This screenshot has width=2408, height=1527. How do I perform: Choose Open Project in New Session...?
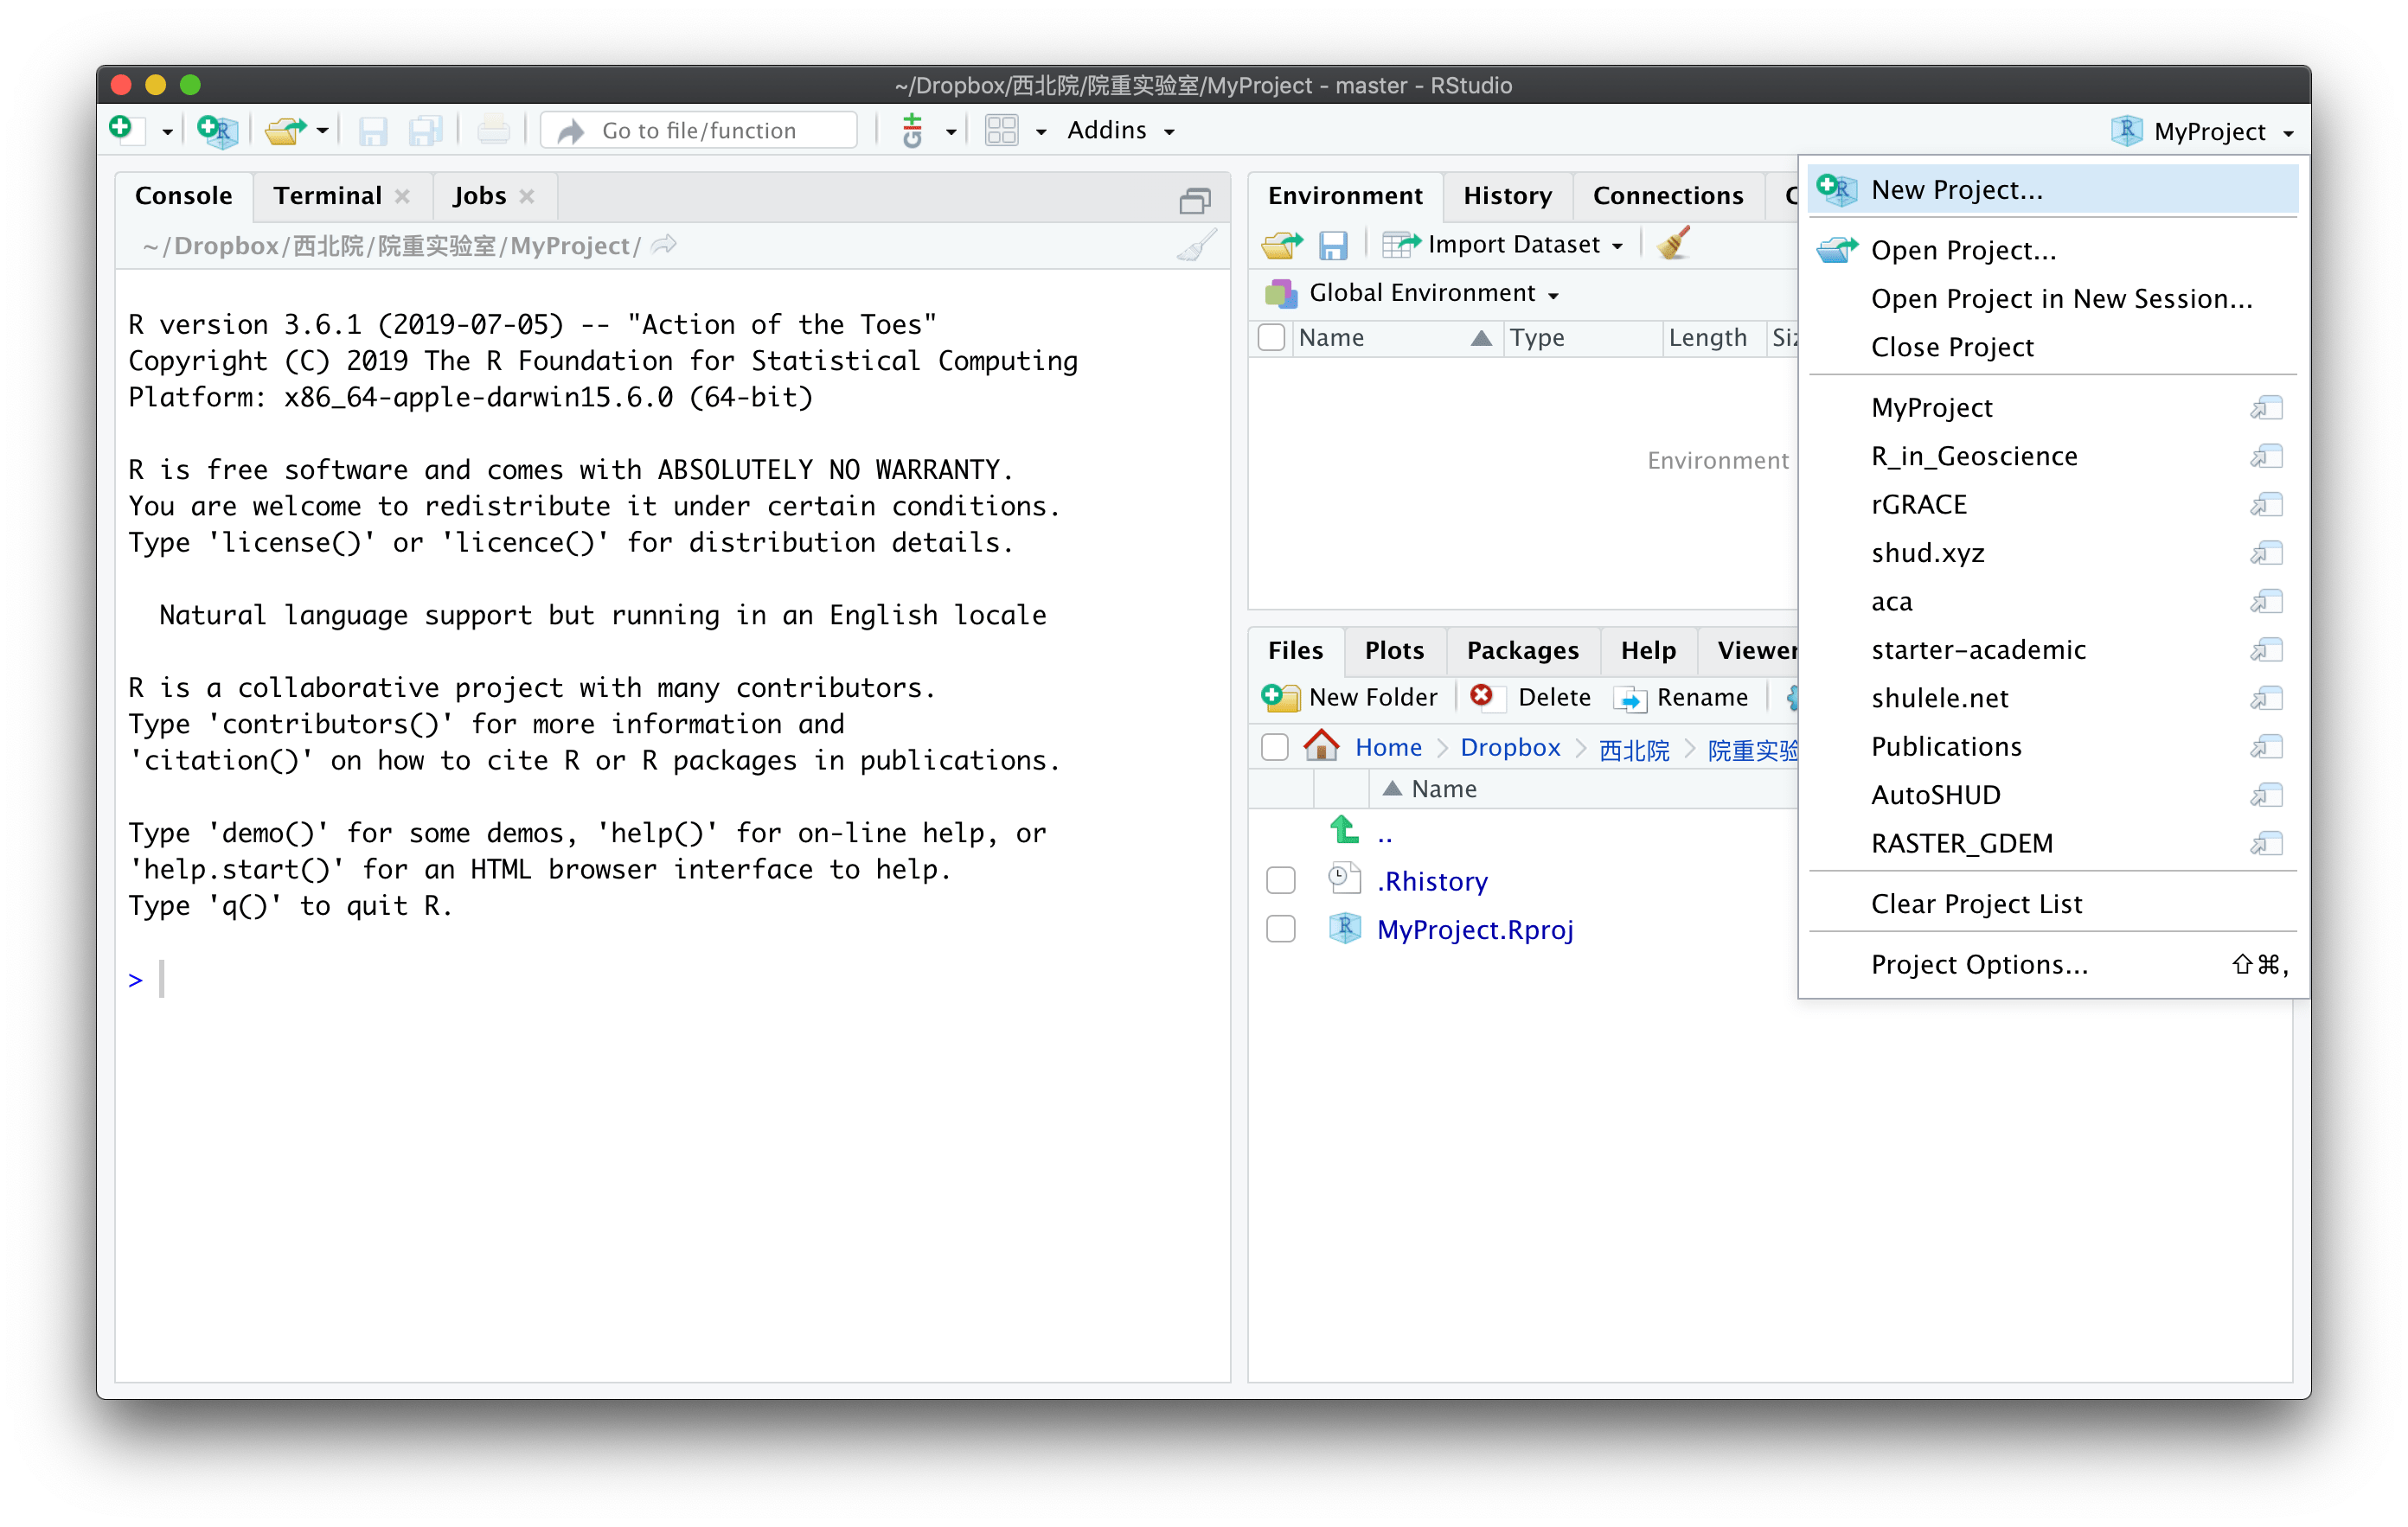(x=2052, y=298)
